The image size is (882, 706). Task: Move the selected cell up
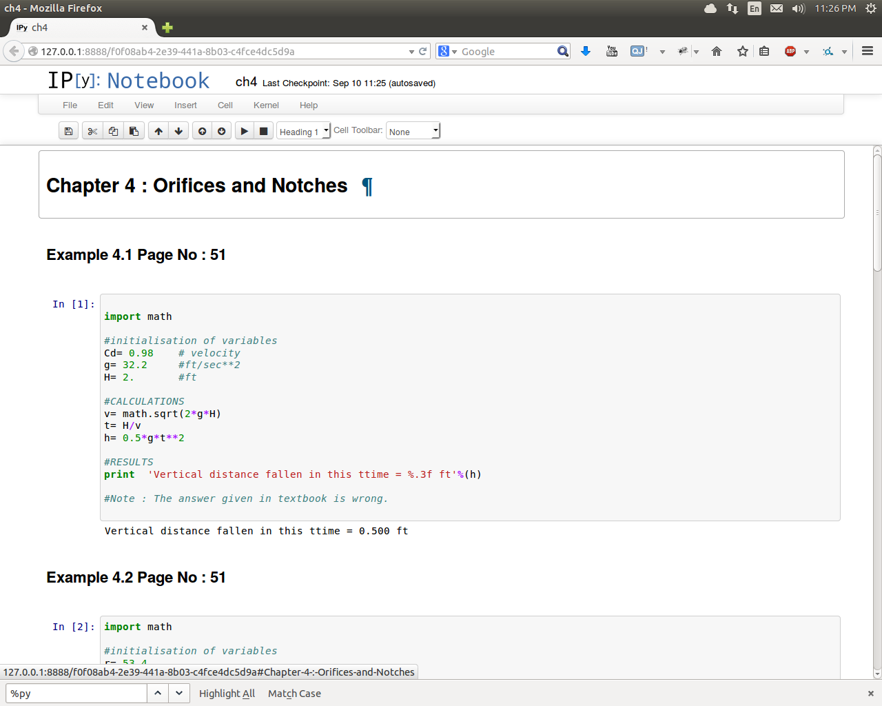click(158, 131)
